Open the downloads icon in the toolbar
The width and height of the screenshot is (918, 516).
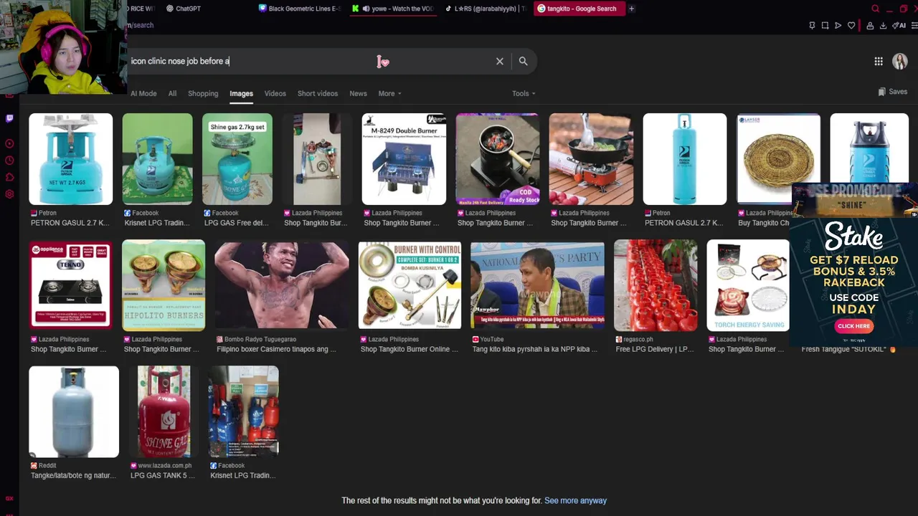(883, 26)
